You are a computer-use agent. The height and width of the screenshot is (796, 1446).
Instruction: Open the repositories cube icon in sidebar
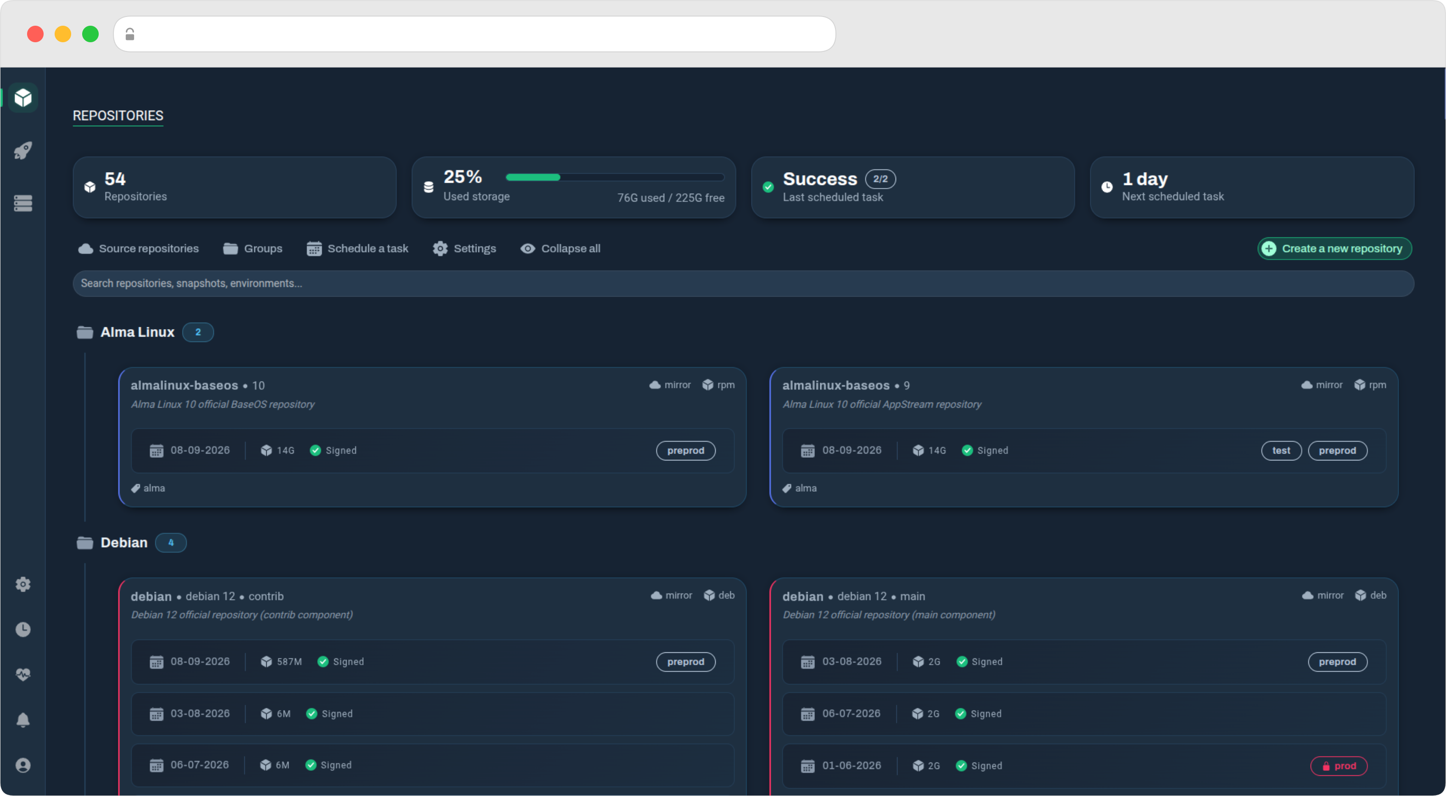click(23, 98)
